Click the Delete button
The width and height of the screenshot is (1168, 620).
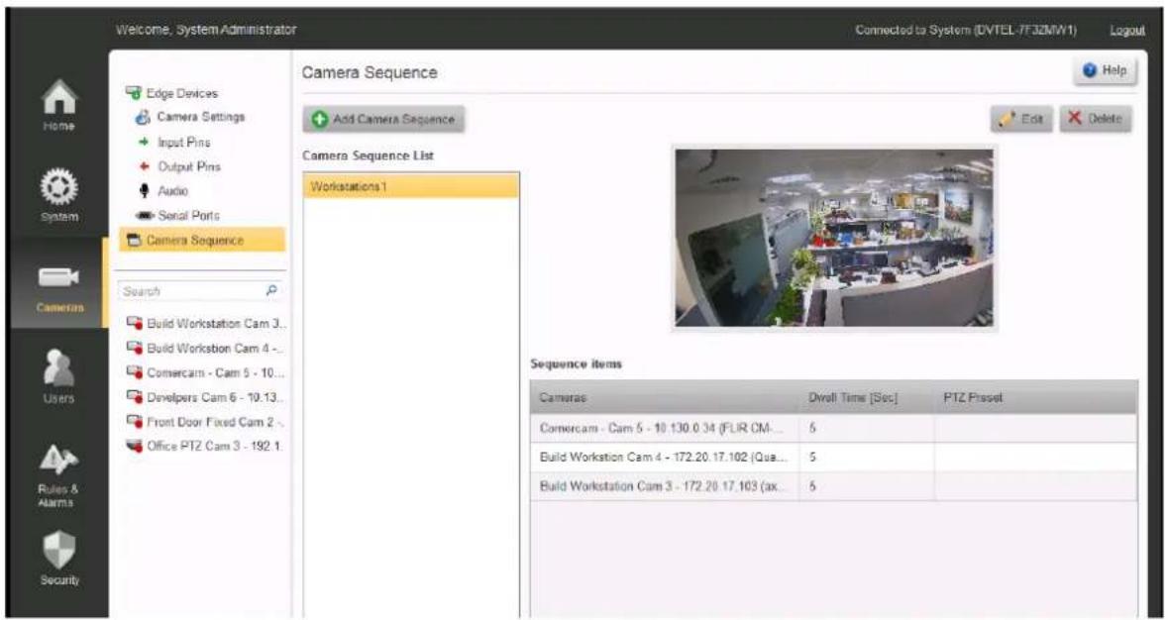point(1096,119)
